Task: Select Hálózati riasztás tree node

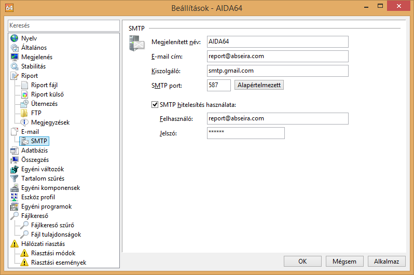Action: 43,244
